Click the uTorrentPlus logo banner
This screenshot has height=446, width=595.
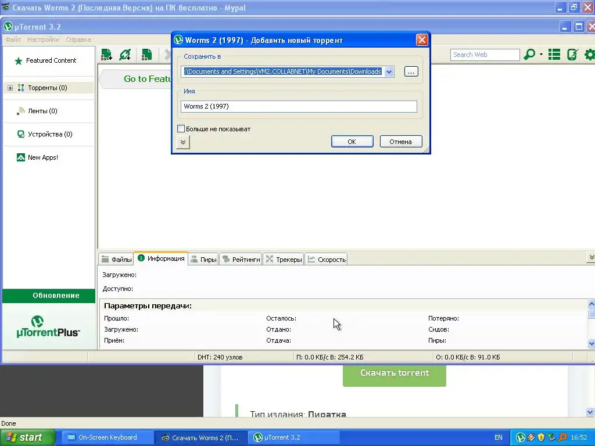coord(48,326)
